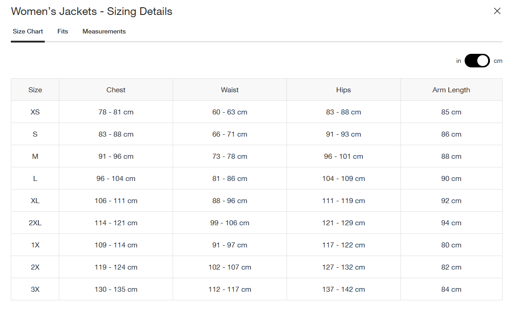
Task: Click the Arm Length column header
Action: point(451,90)
